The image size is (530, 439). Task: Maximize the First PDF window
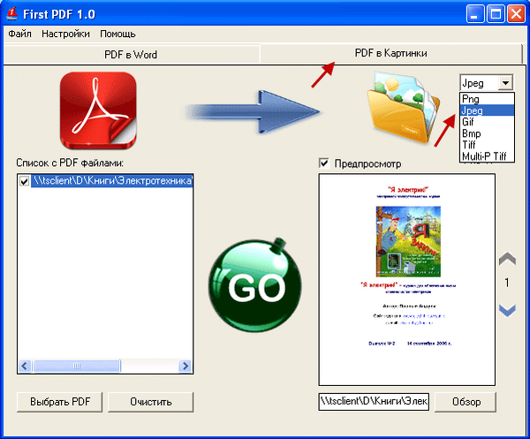[x=496, y=14]
